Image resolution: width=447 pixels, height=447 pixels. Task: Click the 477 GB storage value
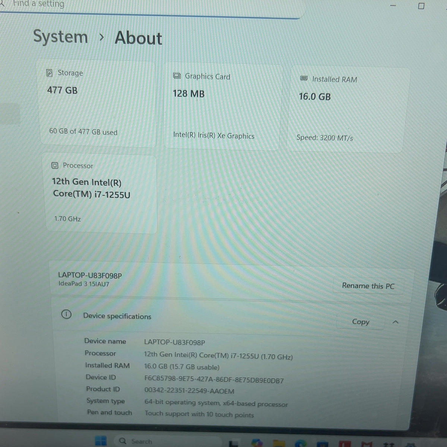62,90
